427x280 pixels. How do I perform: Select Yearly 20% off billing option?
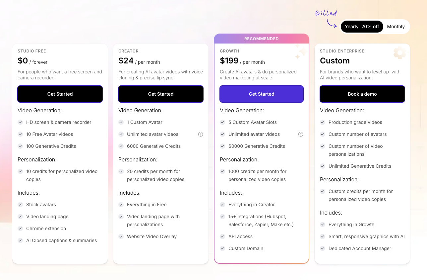362,27
